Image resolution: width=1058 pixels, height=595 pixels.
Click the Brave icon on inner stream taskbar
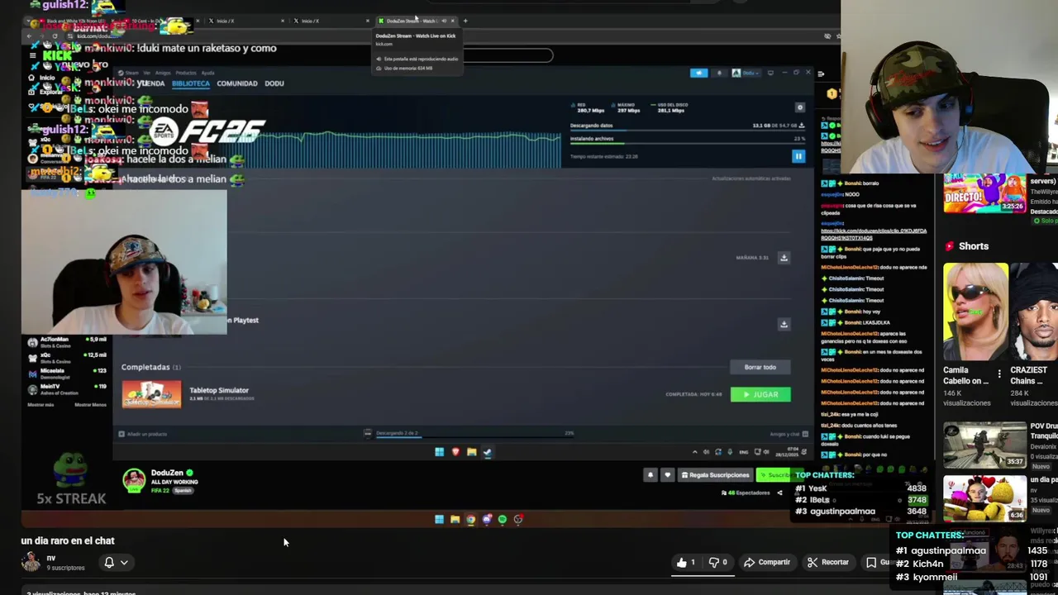click(455, 452)
